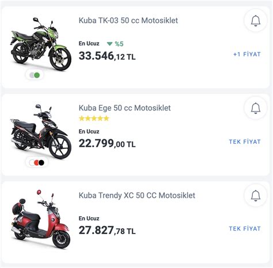Open Kuba Trendy XC 50 CC Motosiklet title

(137, 195)
